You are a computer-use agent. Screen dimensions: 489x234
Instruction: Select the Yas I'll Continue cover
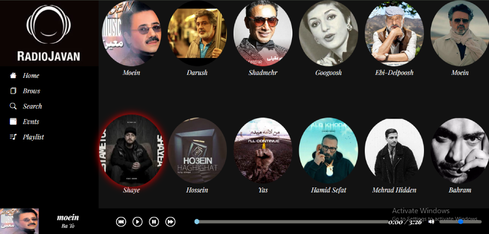pos(263,150)
